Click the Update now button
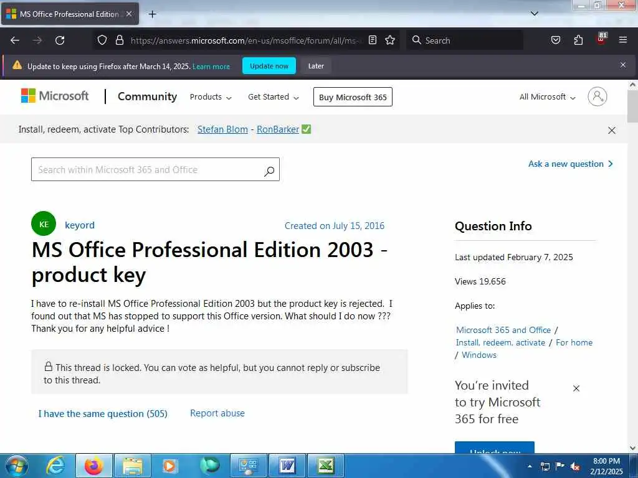638x478 pixels. click(269, 66)
